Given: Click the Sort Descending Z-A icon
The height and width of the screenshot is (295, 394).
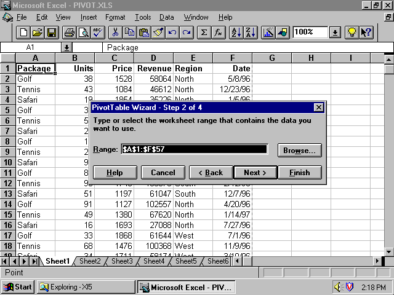Looking at the screenshot, I should pos(251,33).
